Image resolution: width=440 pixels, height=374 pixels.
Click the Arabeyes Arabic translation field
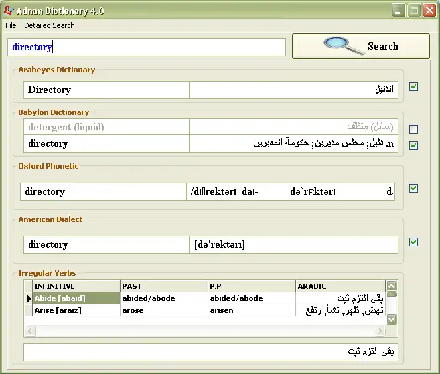click(294, 90)
